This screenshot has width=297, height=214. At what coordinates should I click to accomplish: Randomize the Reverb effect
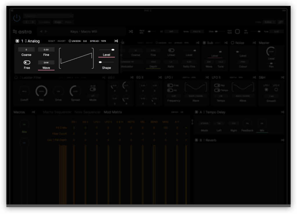(x=282, y=140)
